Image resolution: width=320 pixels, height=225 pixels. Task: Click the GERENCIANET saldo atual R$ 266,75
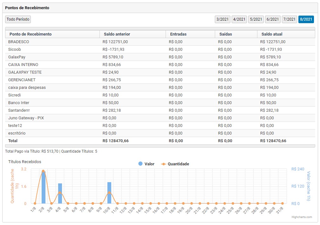coord(269,80)
